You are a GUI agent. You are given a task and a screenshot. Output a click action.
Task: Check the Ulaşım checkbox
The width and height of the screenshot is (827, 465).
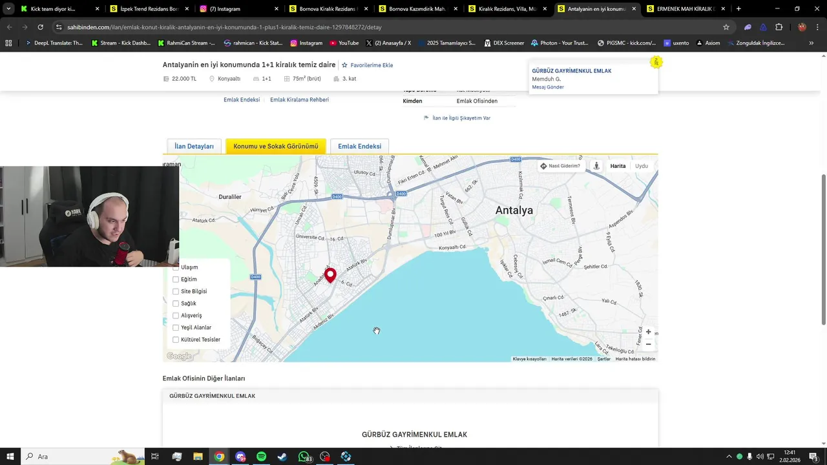(175, 267)
